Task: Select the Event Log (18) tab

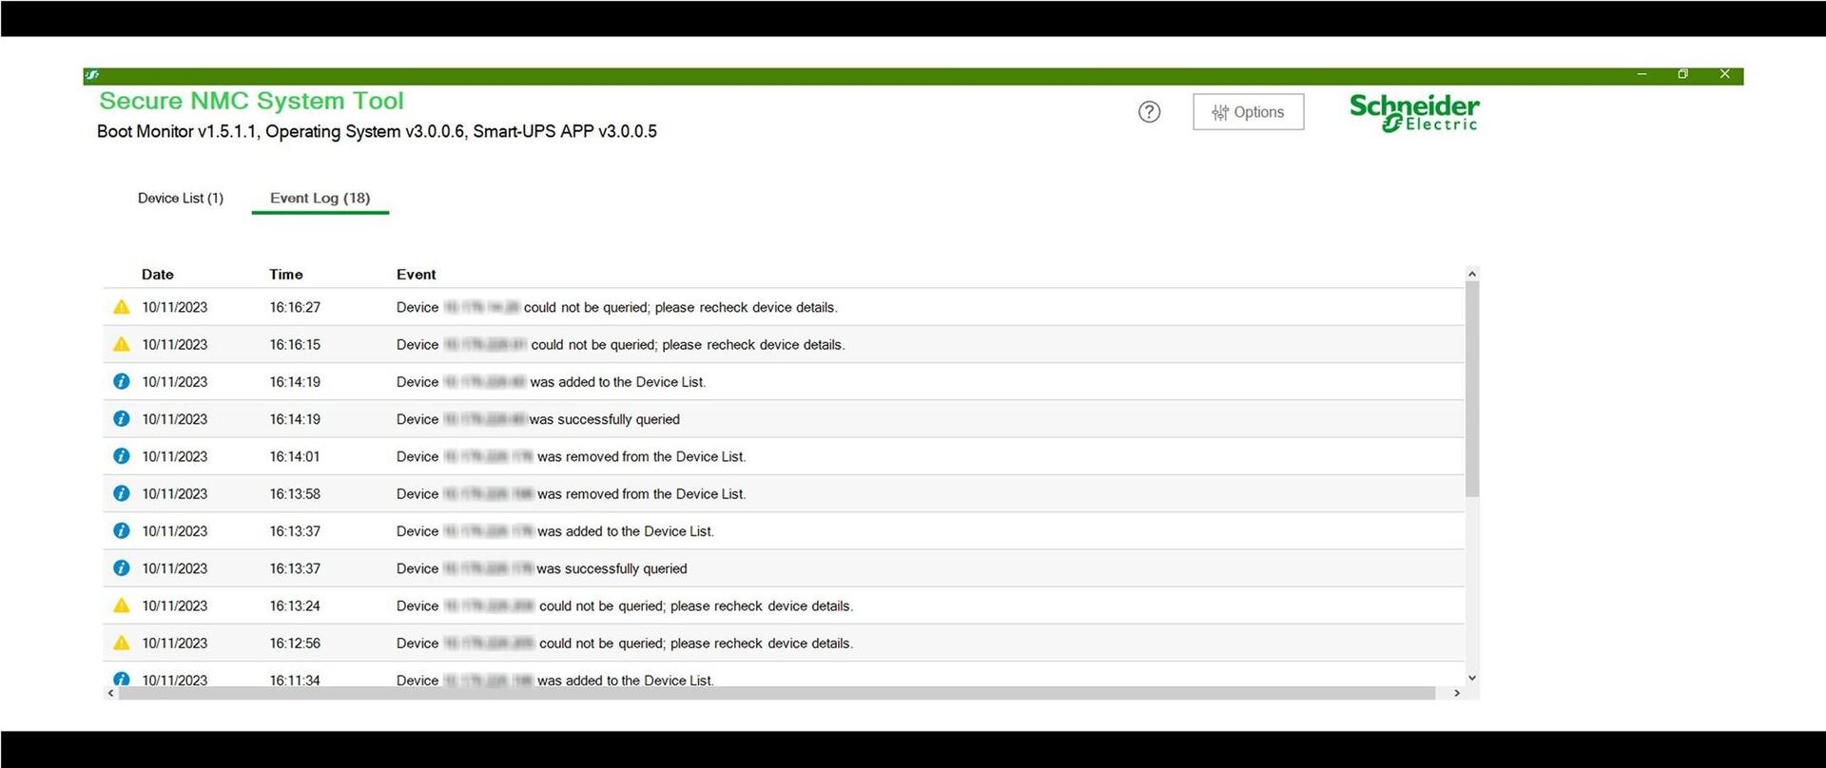Action: 321,198
